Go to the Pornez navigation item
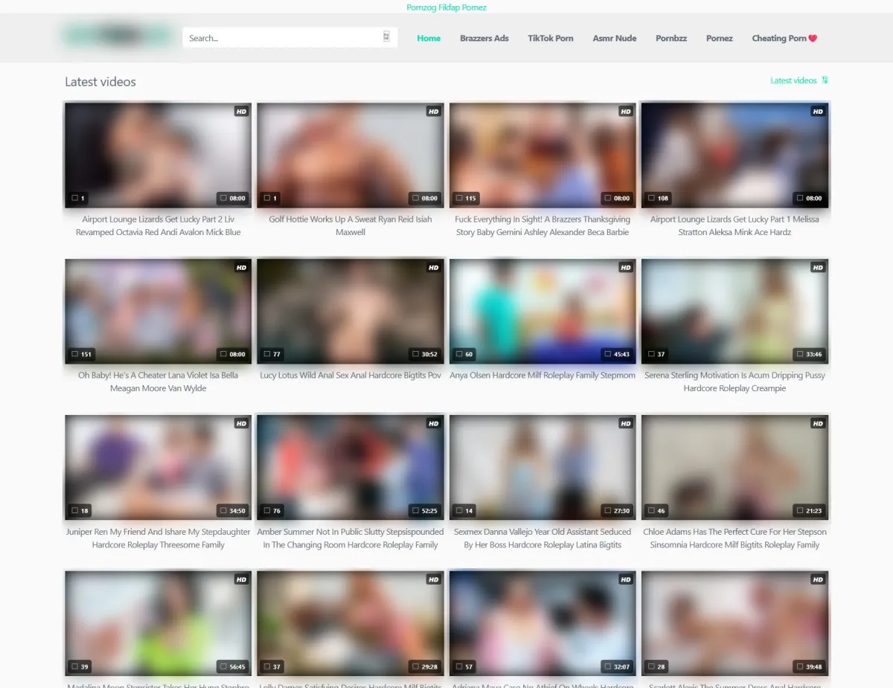The image size is (893, 688). pyautogui.click(x=719, y=39)
